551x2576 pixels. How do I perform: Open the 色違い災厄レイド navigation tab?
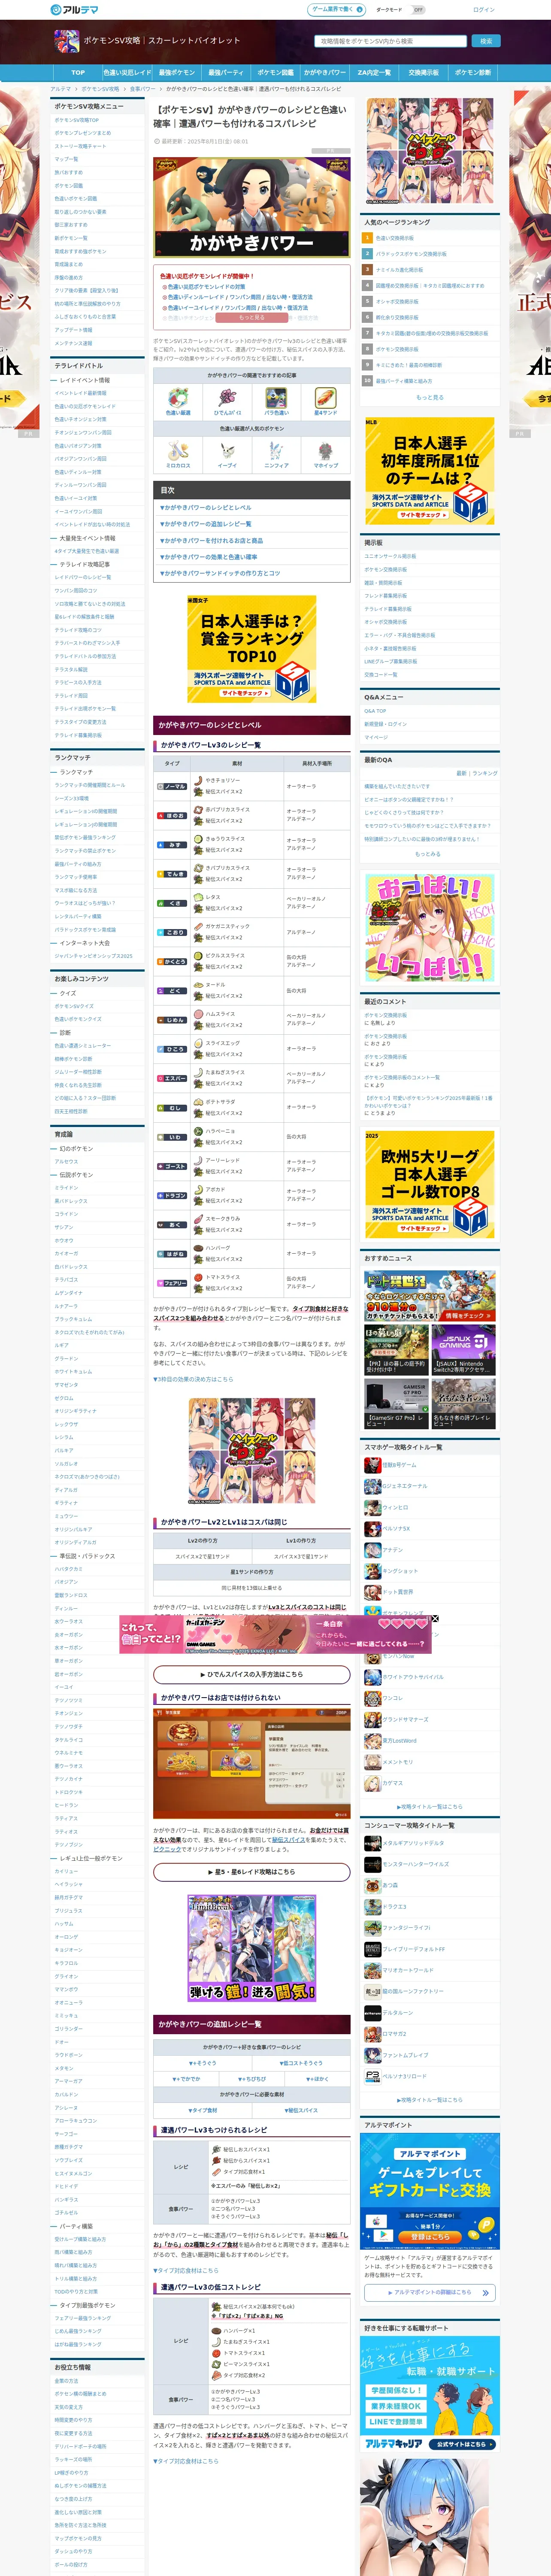pyautogui.click(x=127, y=73)
